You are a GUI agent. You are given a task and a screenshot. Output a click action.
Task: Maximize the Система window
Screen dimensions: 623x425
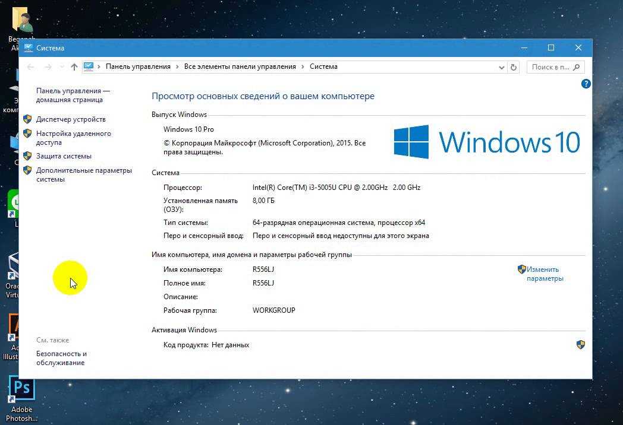(551, 47)
